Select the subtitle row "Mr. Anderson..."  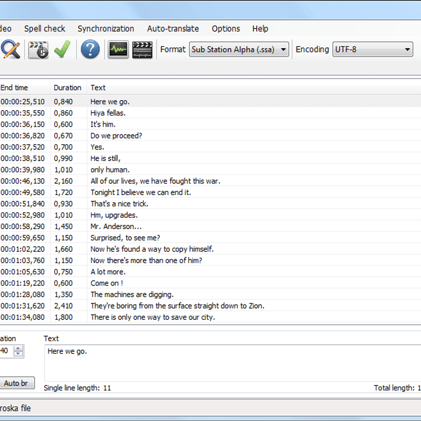click(116, 227)
